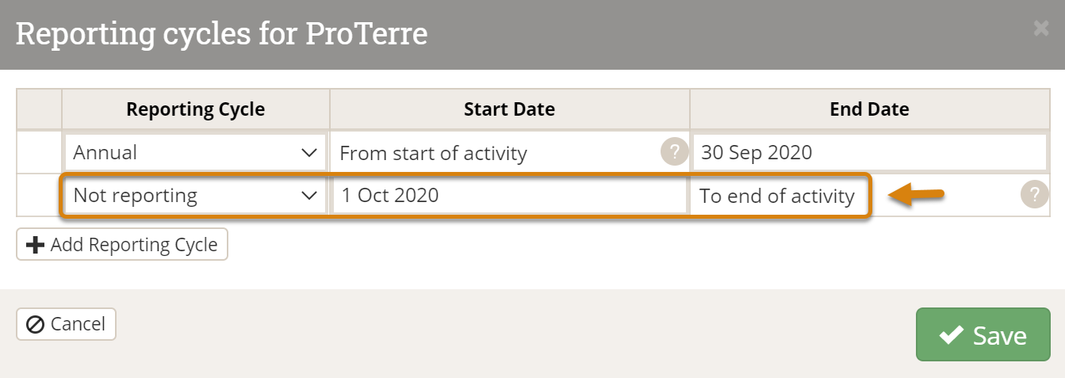Click the dialog title Reporting cycles for ProTerre
Viewport: 1065px width, 378px height.
pos(221,34)
